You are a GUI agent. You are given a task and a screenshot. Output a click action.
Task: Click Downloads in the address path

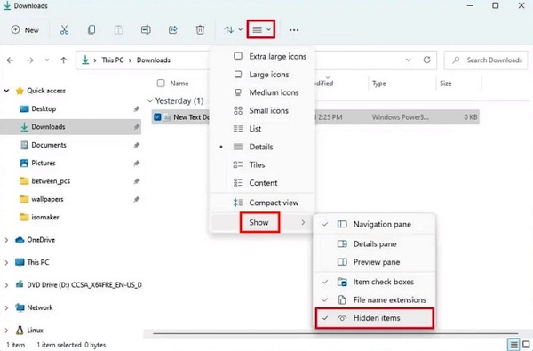pos(154,60)
